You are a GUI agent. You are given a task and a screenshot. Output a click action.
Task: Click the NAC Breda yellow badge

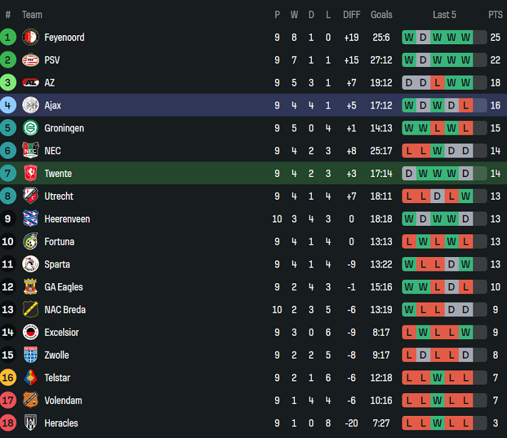pos(31,310)
